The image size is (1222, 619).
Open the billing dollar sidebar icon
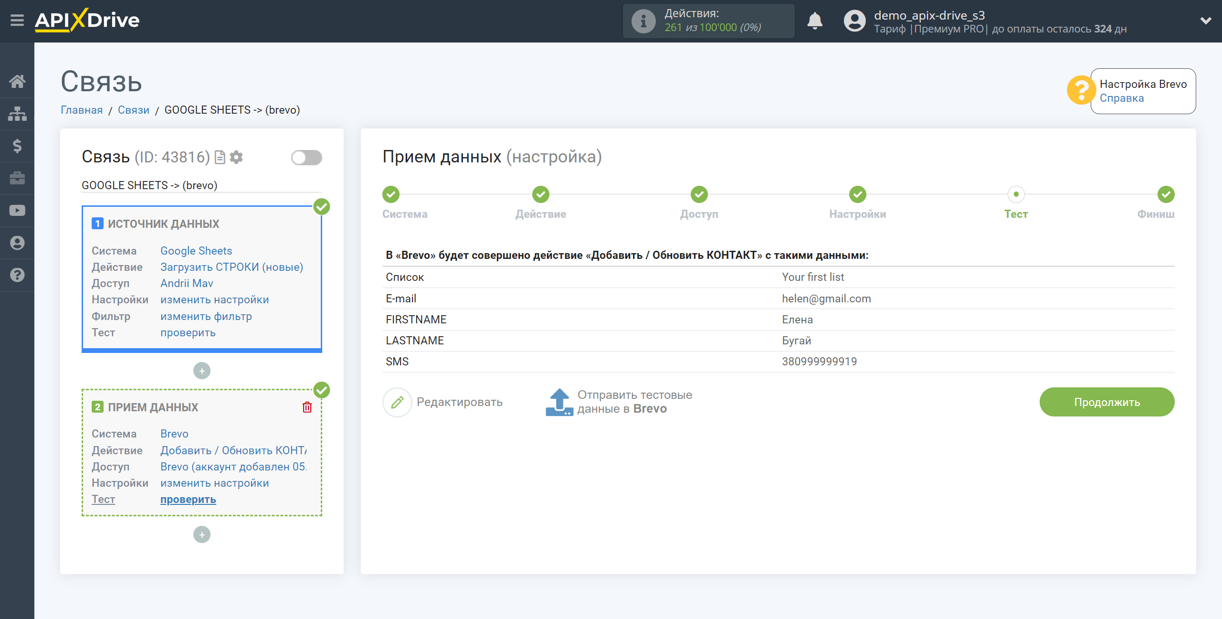coord(17,146)
